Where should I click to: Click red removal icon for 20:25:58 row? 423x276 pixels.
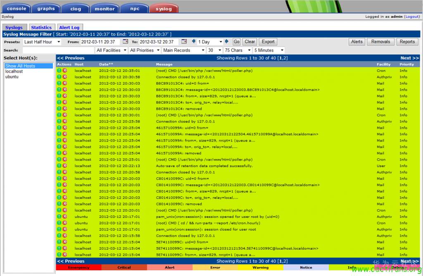pos(65,121)
